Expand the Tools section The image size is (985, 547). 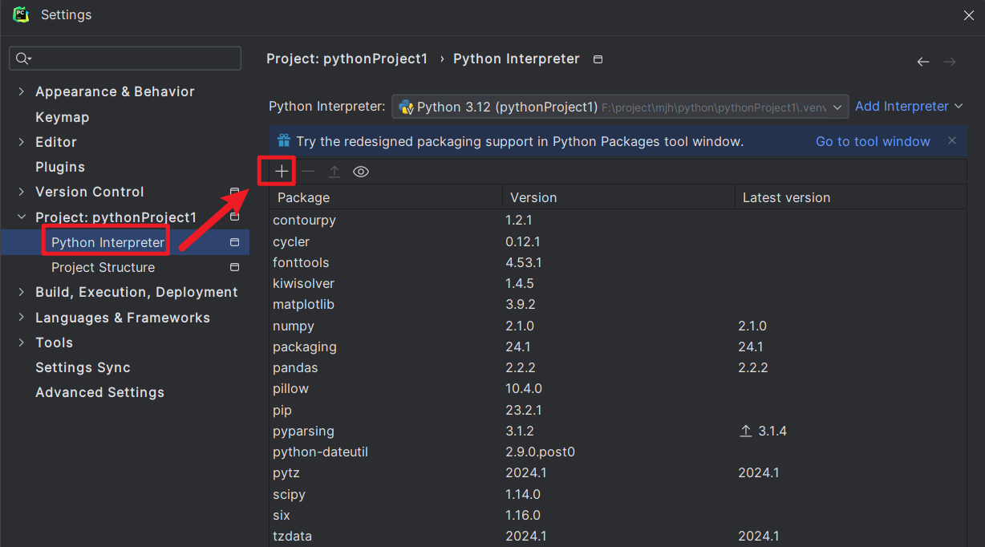pos(21,342)
